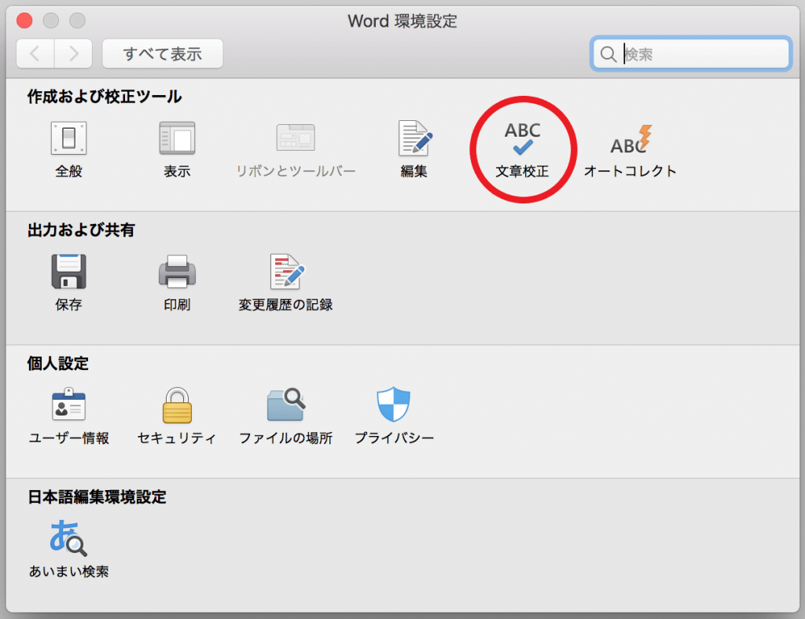Screen dimensions: 805x619
Task: Open the ユーザー情報 user information icon
Action: pos(69,405)
